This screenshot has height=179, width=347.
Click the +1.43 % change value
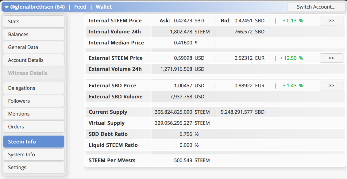[x=293, y=86]
